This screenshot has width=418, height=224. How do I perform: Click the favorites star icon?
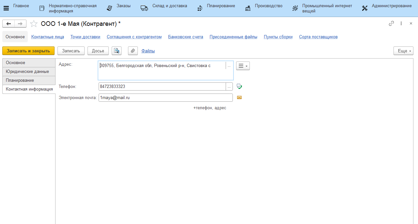[x=34, y=24]
